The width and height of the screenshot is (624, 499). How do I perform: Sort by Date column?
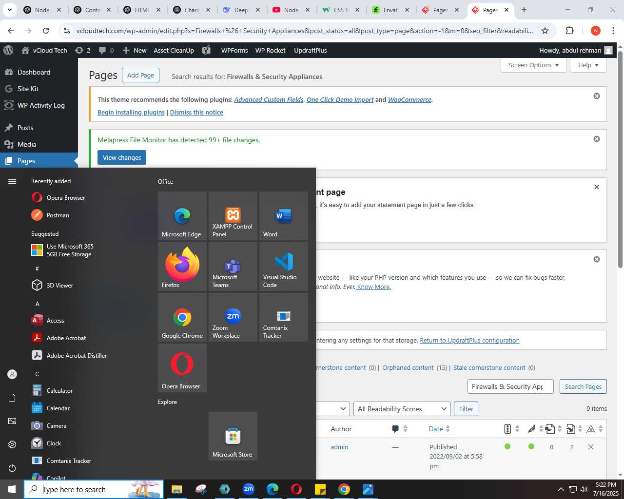click(x=439, y=429)
